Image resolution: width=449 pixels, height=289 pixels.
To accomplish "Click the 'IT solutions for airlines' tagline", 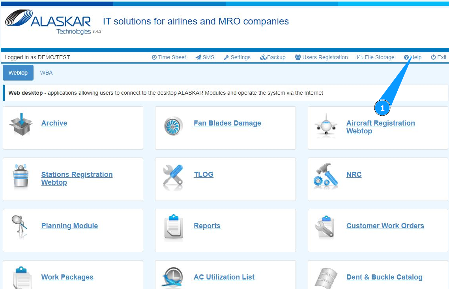I will [x=196, y=21].
